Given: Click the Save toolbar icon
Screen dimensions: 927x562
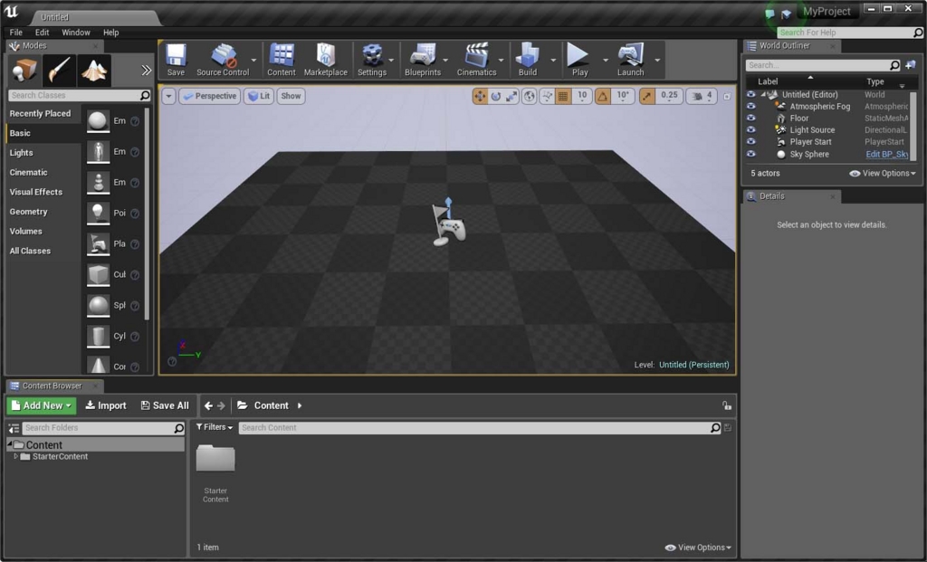Looking at the screenshot, I should pos(176,60).
